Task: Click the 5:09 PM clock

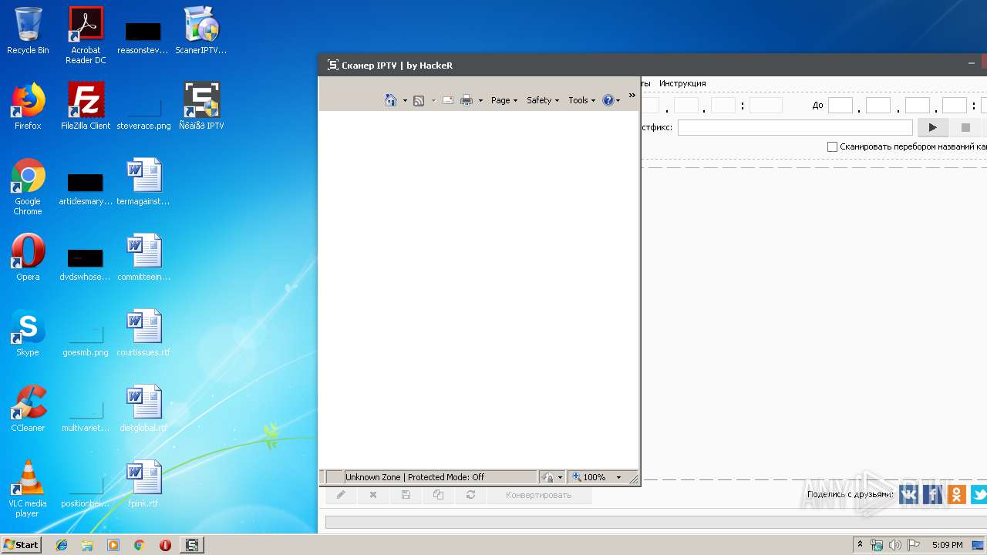Action: pos(947,545)
